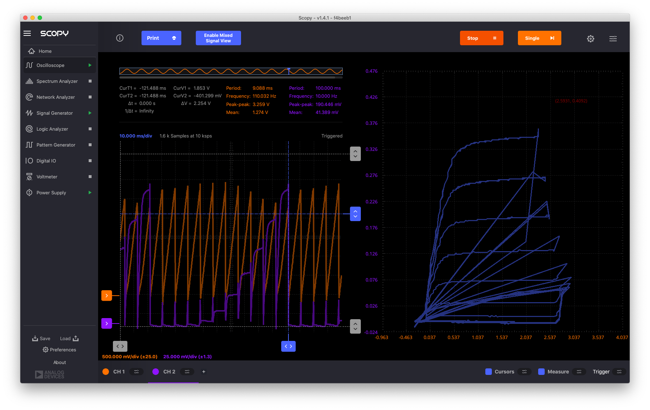The image size is (650, 410).
Task: Click the 10.000 ms/div time base
Action: click(x=136, y=136)
